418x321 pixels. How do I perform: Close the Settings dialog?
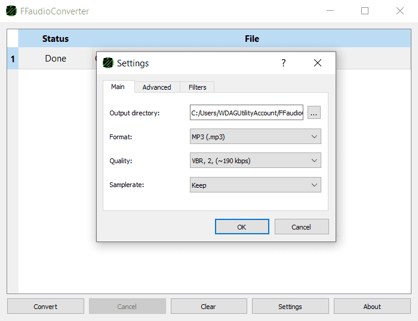[318, 63]
